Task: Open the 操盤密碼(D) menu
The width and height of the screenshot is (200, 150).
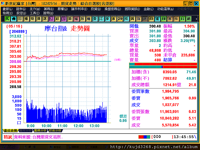Action: (x=113, y=9)
